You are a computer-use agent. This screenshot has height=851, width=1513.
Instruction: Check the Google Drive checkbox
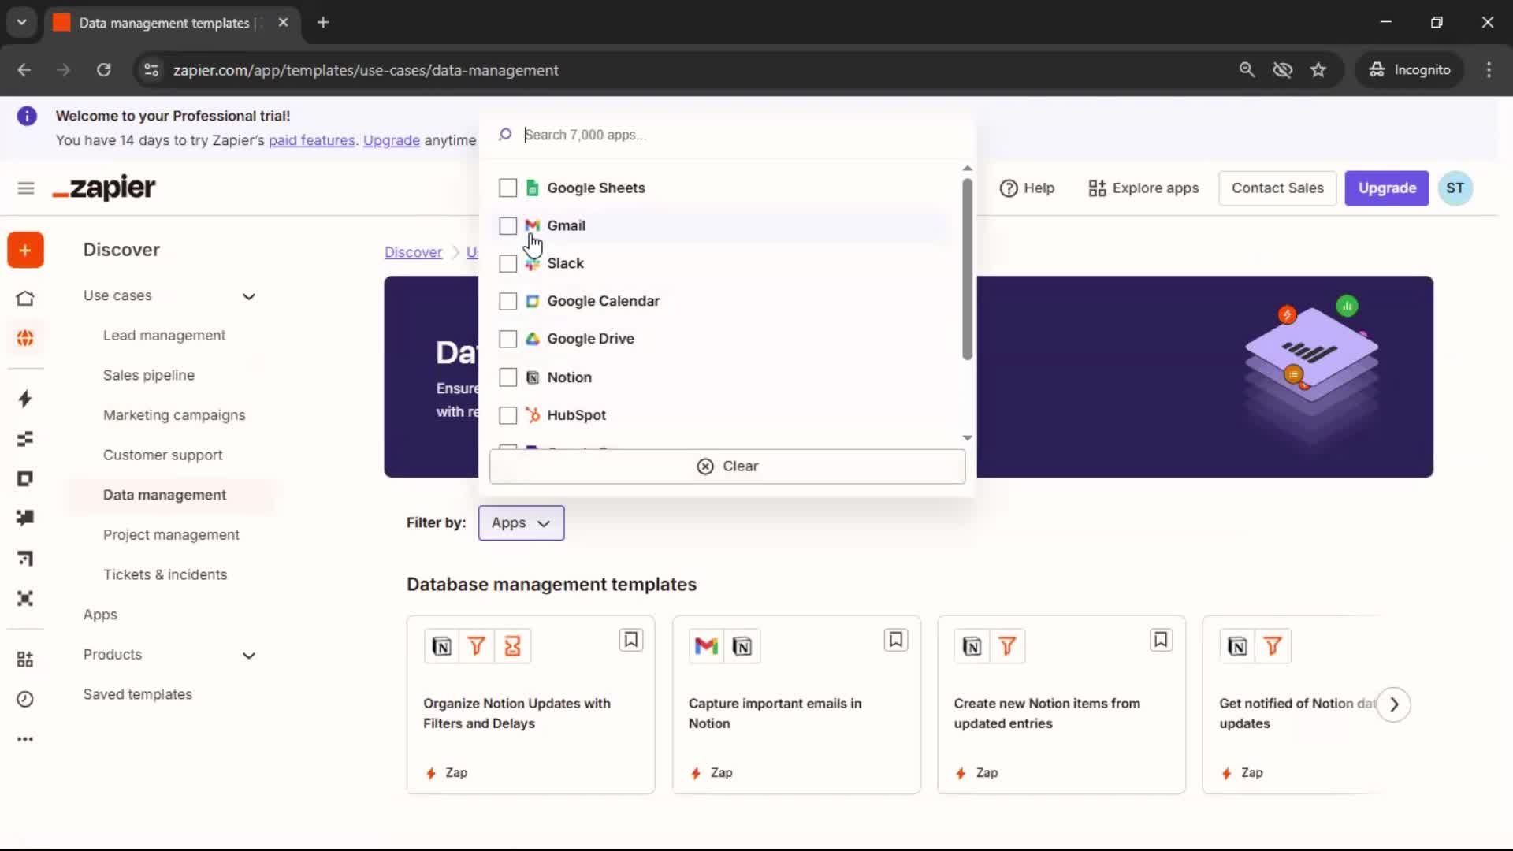click(x=508, y=340)
